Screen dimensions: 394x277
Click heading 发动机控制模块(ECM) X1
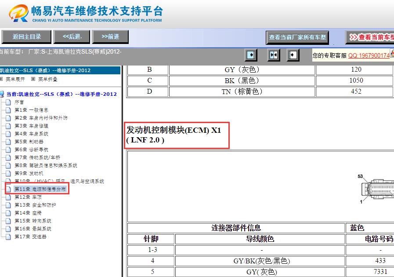point(174,135)
